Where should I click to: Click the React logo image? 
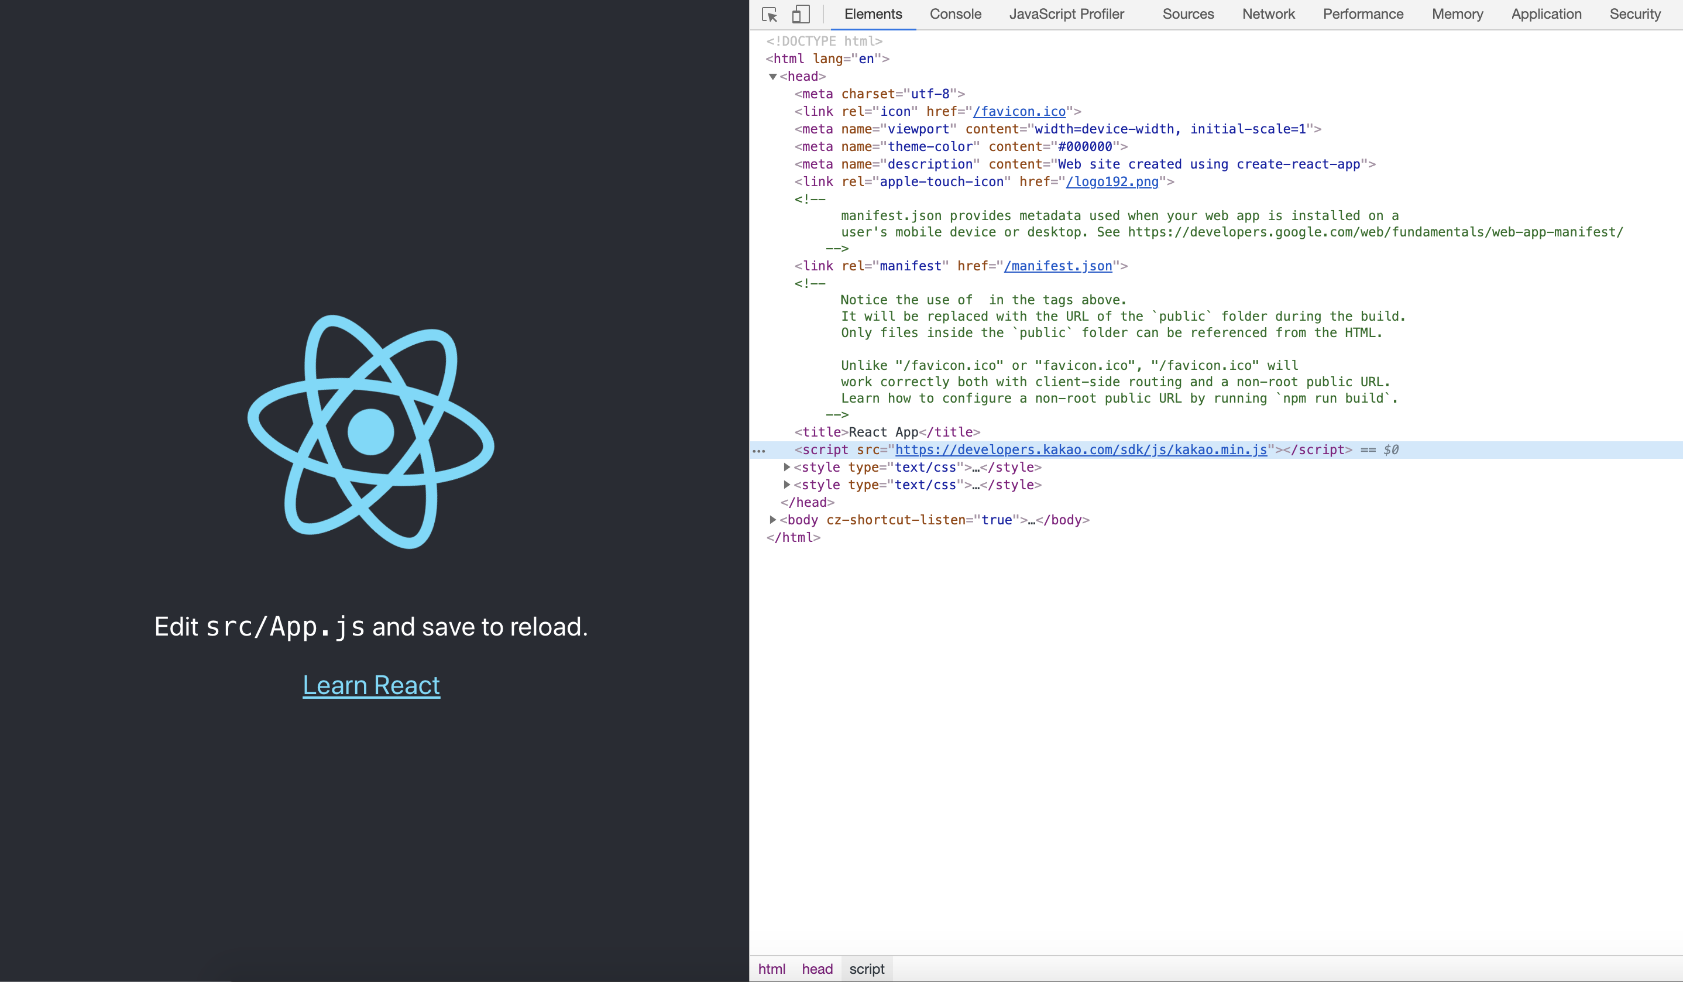372,431
